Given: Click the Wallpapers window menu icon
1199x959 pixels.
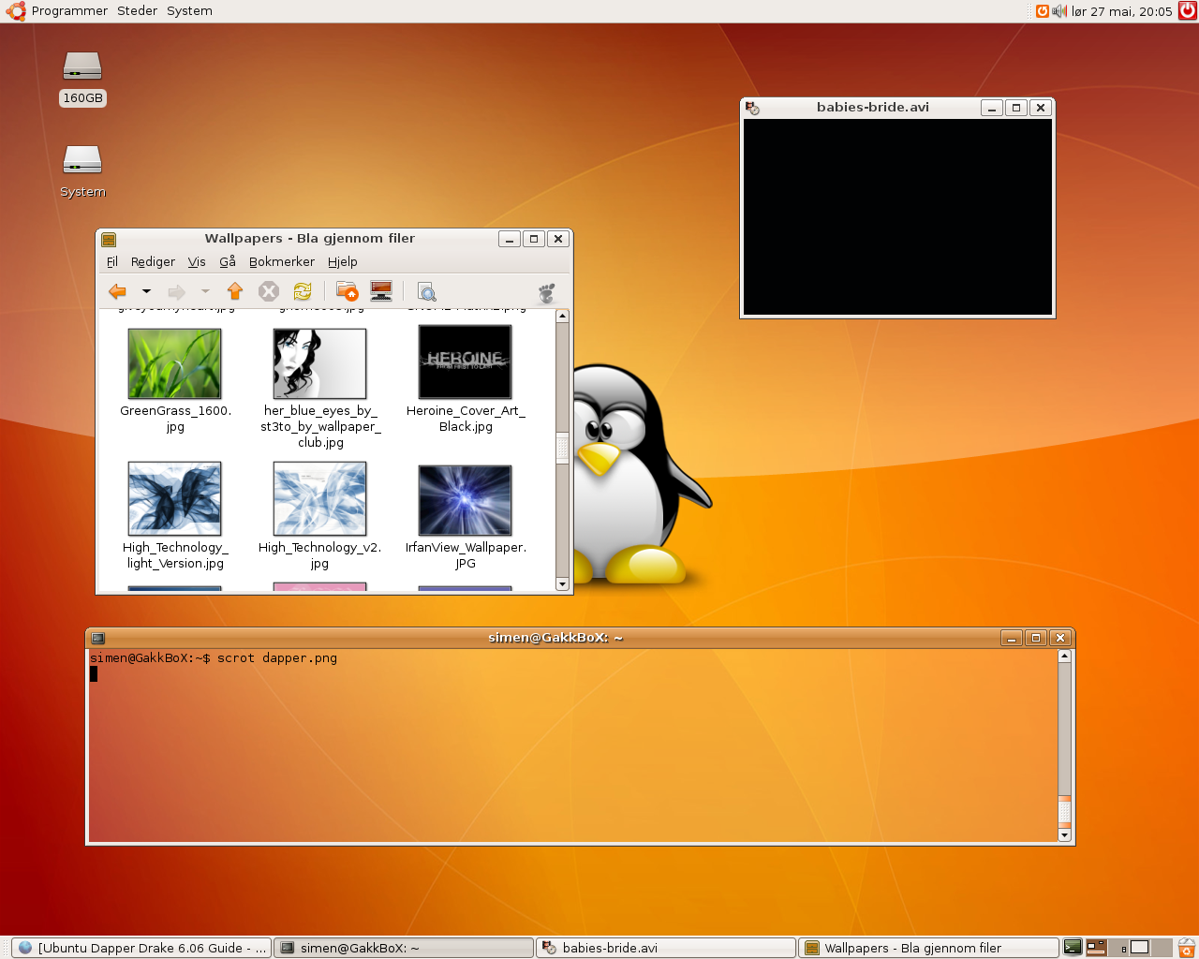Looking at the screenshot, I should pos(109,239).
